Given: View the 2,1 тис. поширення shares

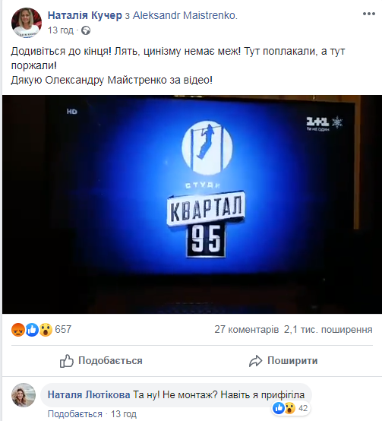Looking at the screenshot, I should pyautogui.click(x=328, y=330).
